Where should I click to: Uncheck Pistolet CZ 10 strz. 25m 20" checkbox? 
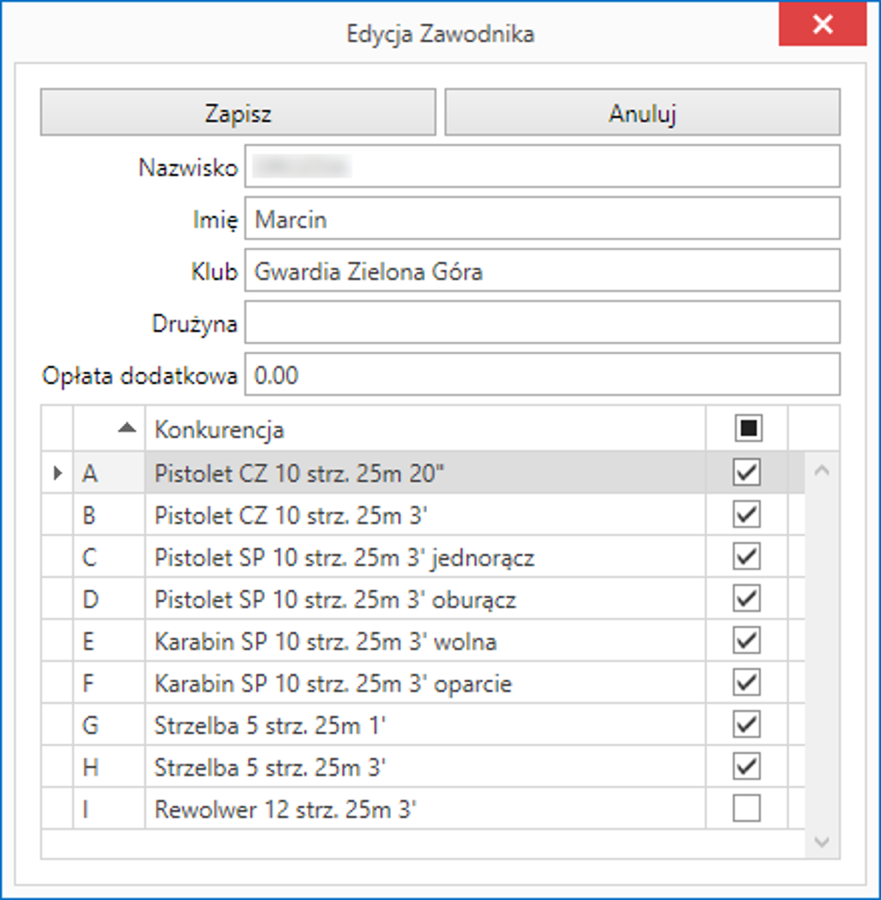747,472
